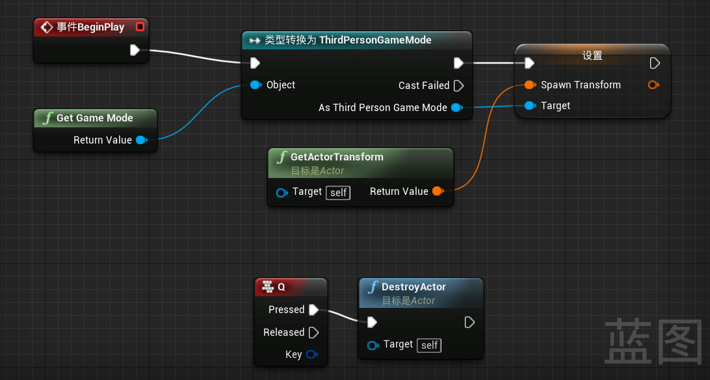710x380 pixels.
Task: Select the GetActorTransform node title
Action: click(x=337, y=157)
